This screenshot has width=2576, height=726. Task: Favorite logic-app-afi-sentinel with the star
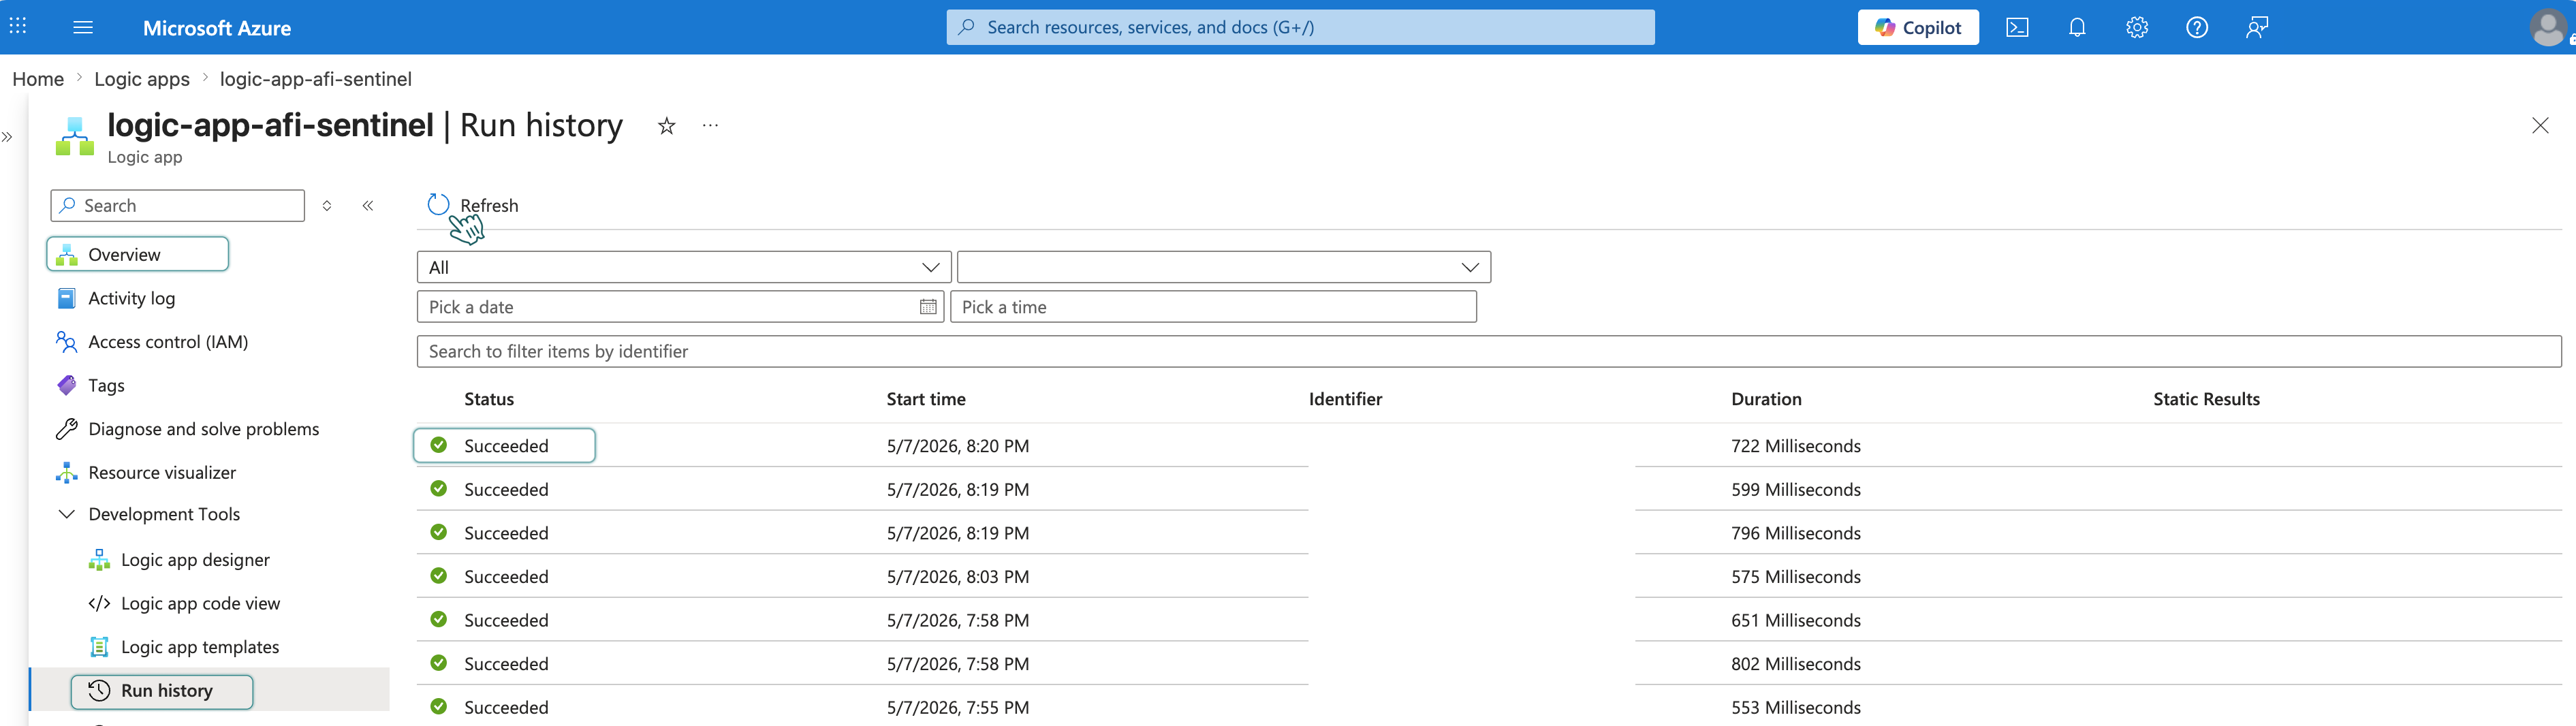[667, 126]
